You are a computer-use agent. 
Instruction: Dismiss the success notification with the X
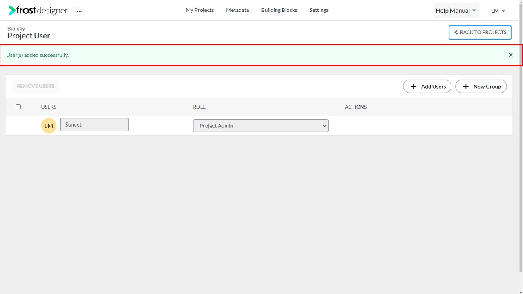510,55
